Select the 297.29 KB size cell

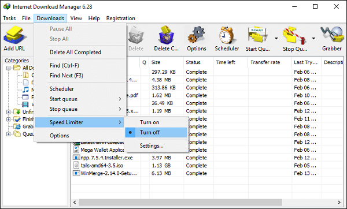(x=164, y=72)
